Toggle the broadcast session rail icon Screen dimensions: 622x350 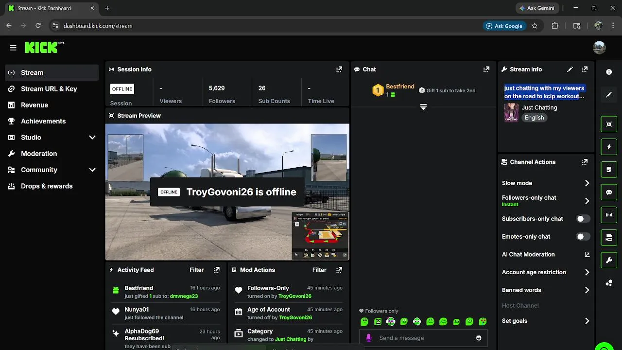[x=609, y=215]
